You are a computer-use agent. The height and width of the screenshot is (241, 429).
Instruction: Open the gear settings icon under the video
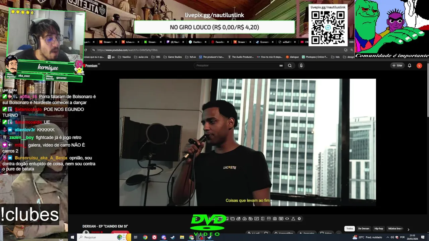[x=299, y=219]
